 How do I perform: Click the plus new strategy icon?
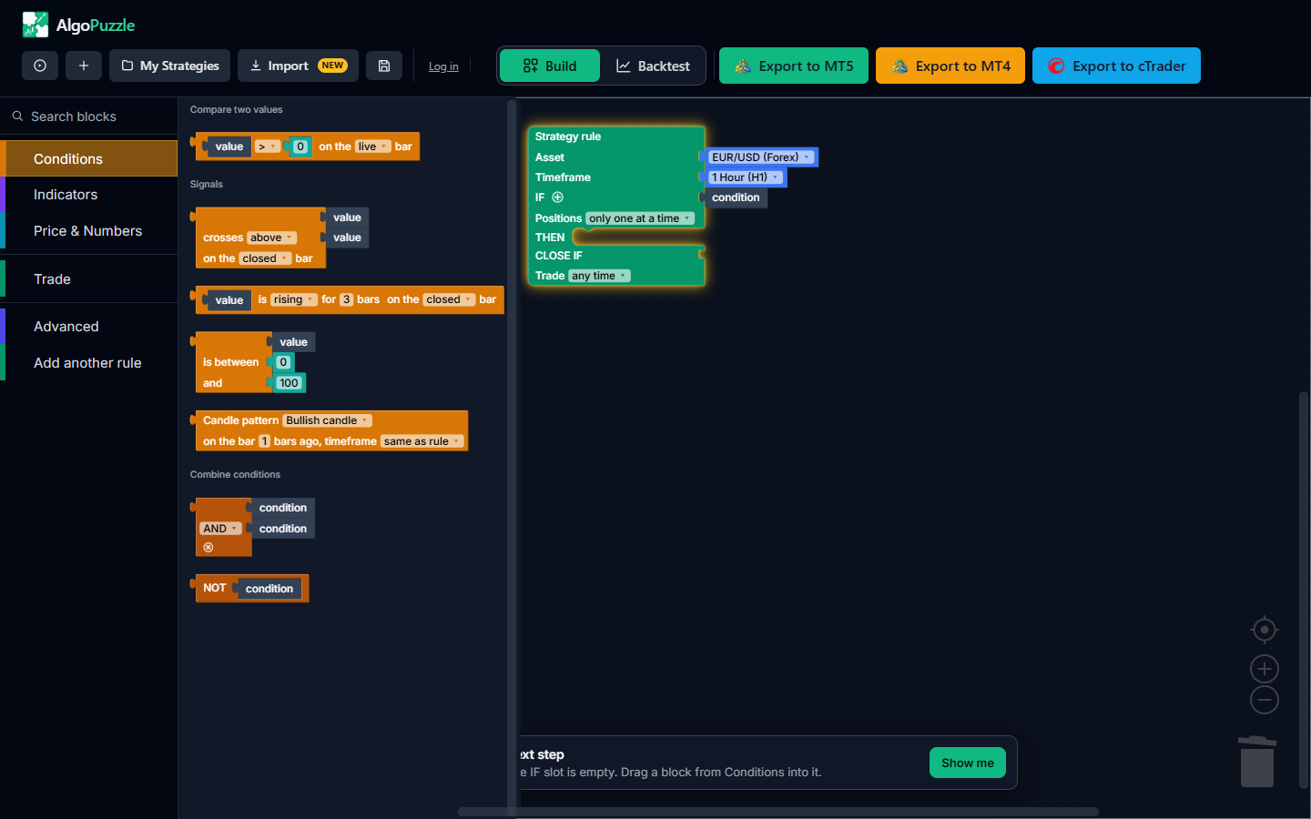84,66
